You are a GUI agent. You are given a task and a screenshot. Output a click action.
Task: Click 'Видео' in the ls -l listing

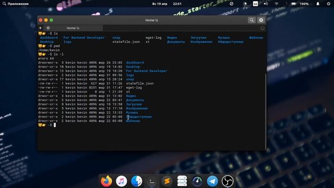[x=131, y=96]
